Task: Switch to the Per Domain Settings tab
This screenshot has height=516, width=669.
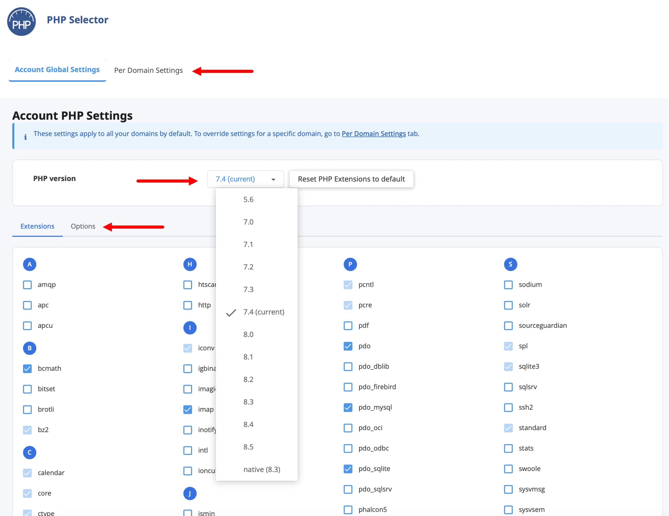Action: point(148,71)
